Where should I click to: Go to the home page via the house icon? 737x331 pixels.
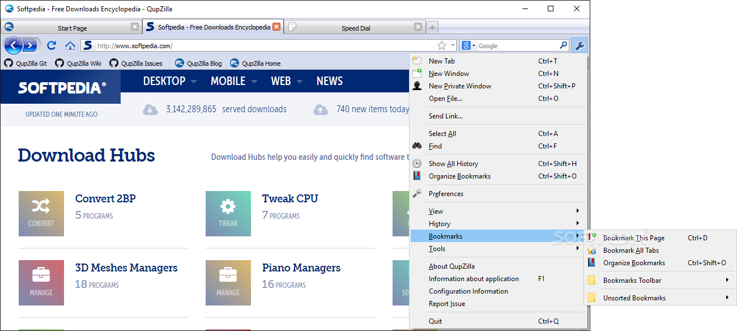point(70,46)
